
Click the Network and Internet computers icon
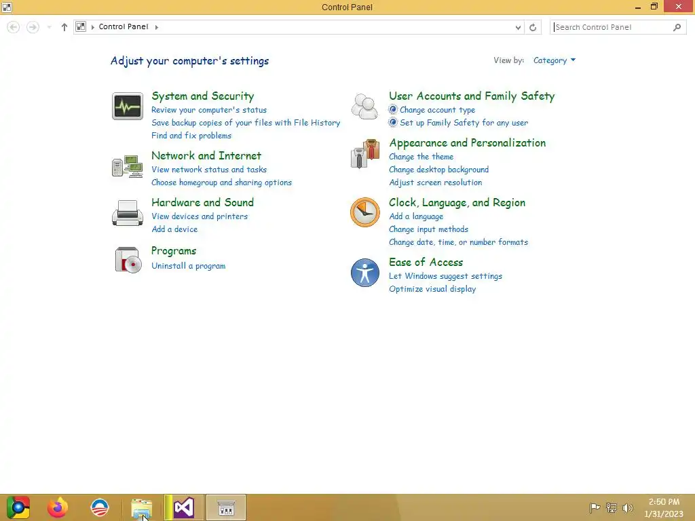click(127, 167)
